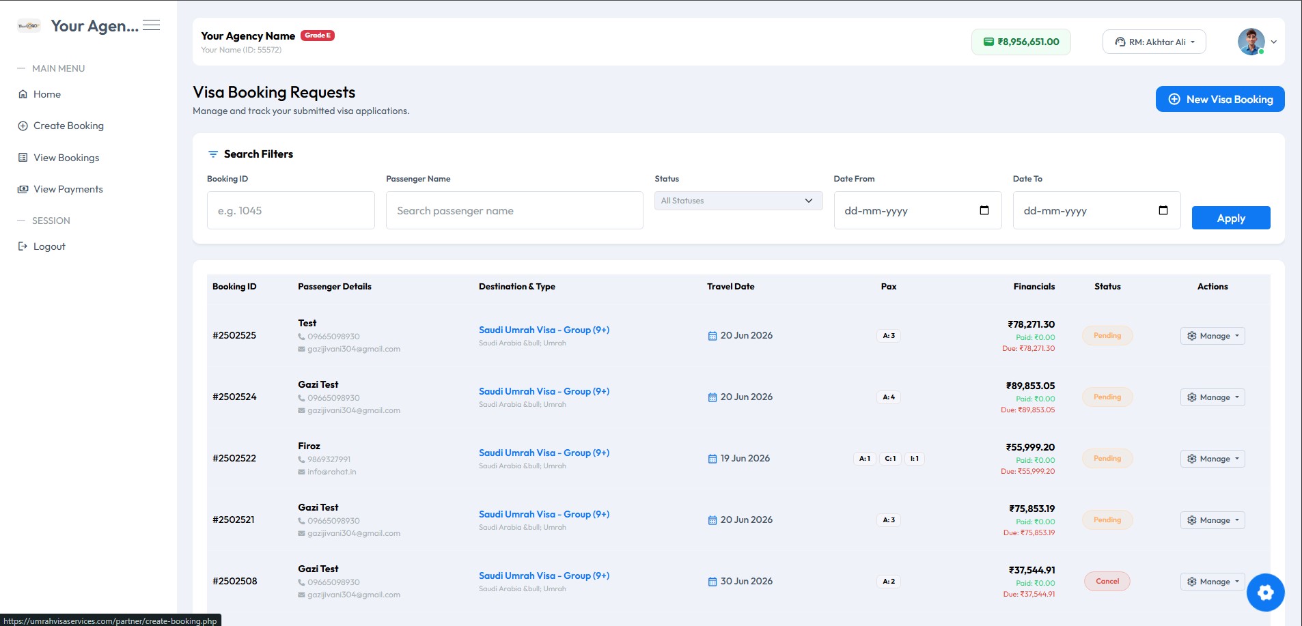Viewport: 1302px width, 626px height.
Task: Click the wallet balance ₹8,956,651.00 badge
Action: click(x=1021, y=42)
